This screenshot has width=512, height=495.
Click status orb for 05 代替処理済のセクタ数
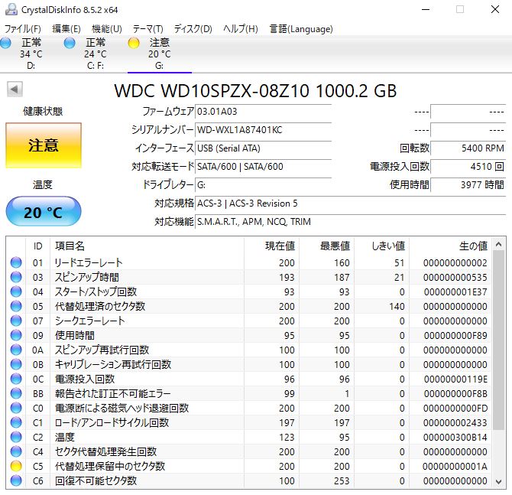tap(16, 306)
